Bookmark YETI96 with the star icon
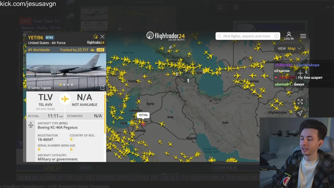Viewport: 334px width, 188px height. [96, 37]
